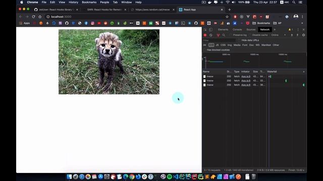Open Bookmarks folder in bookmarks bar
Viewport: 323px width, 181px height.
(261, 23)
